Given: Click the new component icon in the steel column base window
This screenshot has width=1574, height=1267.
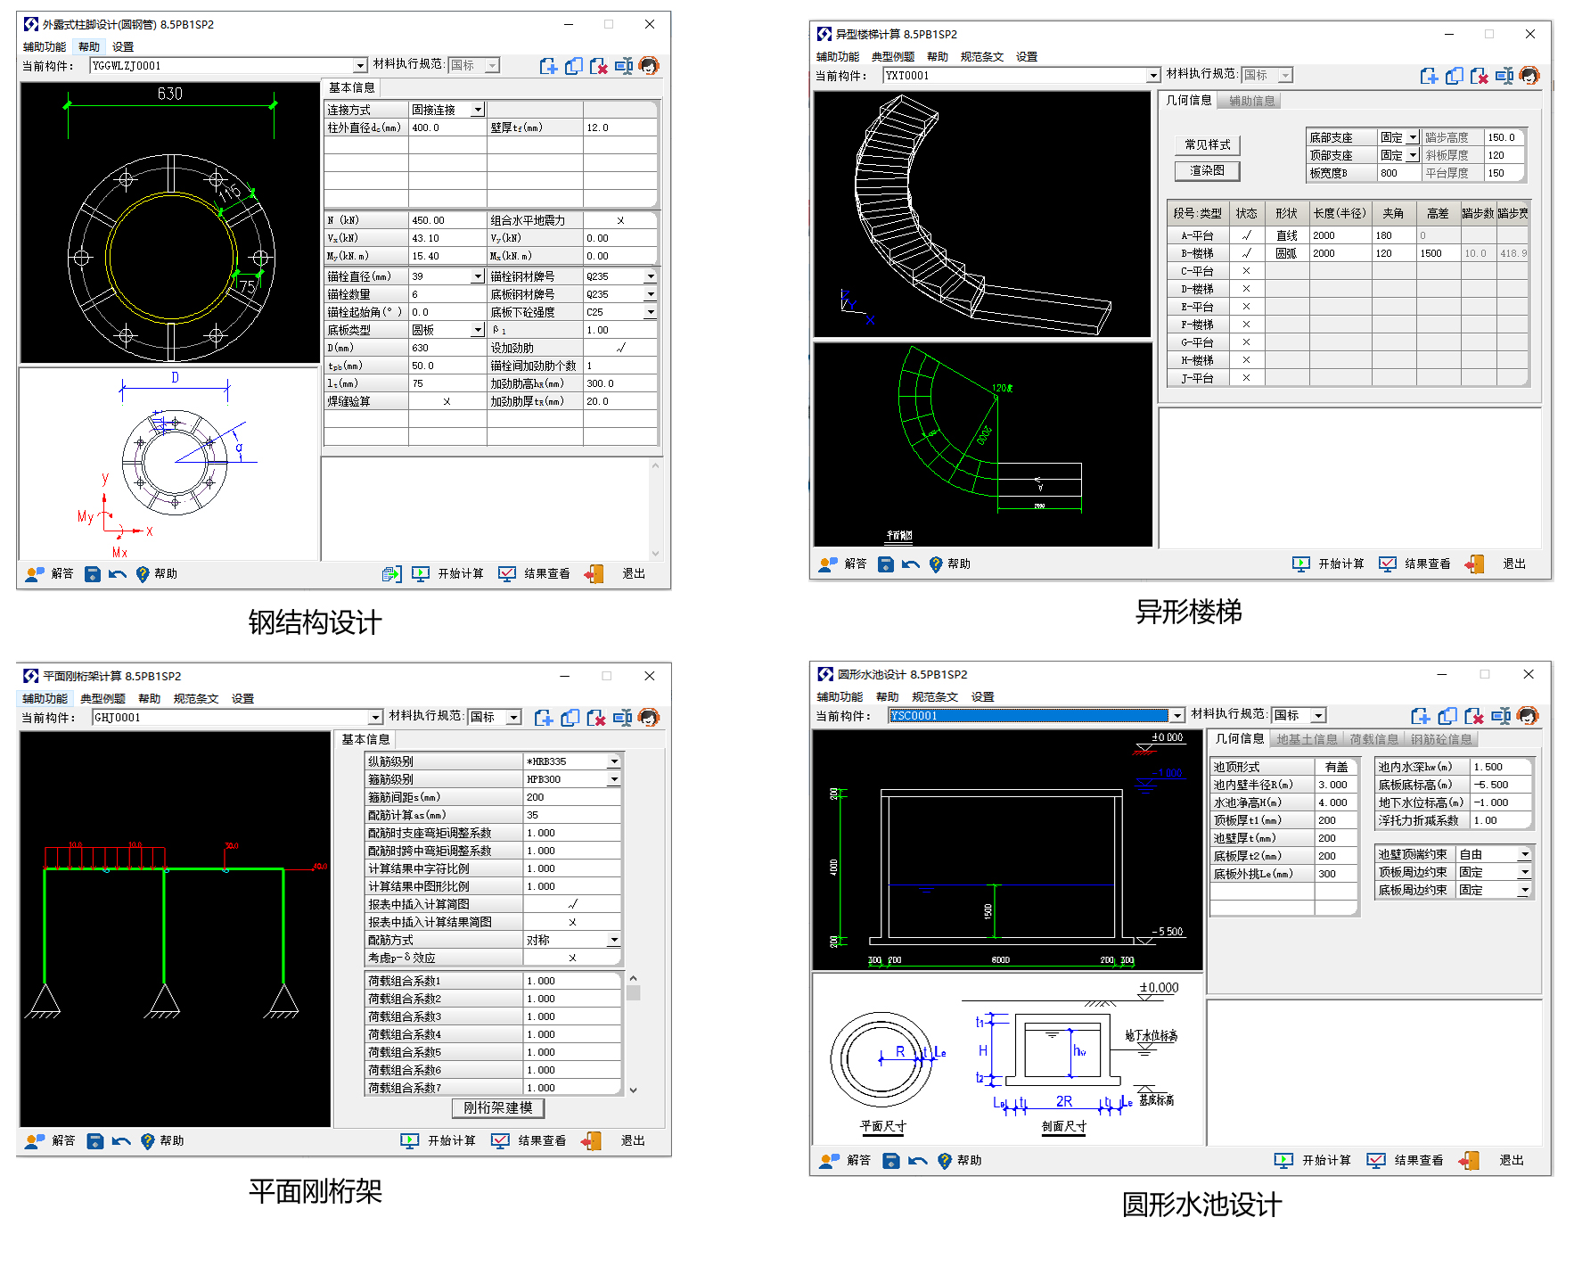Looking at the screenshot, I should point(548,66).
